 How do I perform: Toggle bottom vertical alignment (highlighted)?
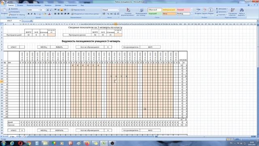(x=62, y=10)
